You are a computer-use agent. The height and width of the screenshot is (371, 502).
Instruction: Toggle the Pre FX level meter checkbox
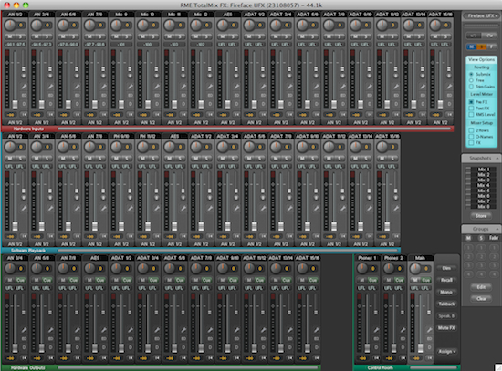pos(471,102)
